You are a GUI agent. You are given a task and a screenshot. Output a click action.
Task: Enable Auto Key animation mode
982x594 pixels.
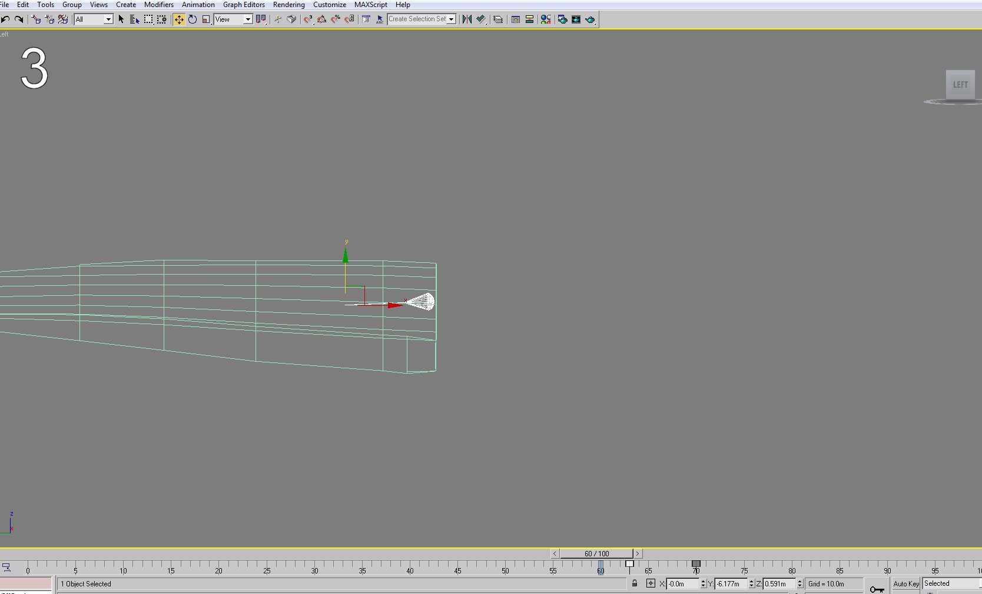coord(906,583)
